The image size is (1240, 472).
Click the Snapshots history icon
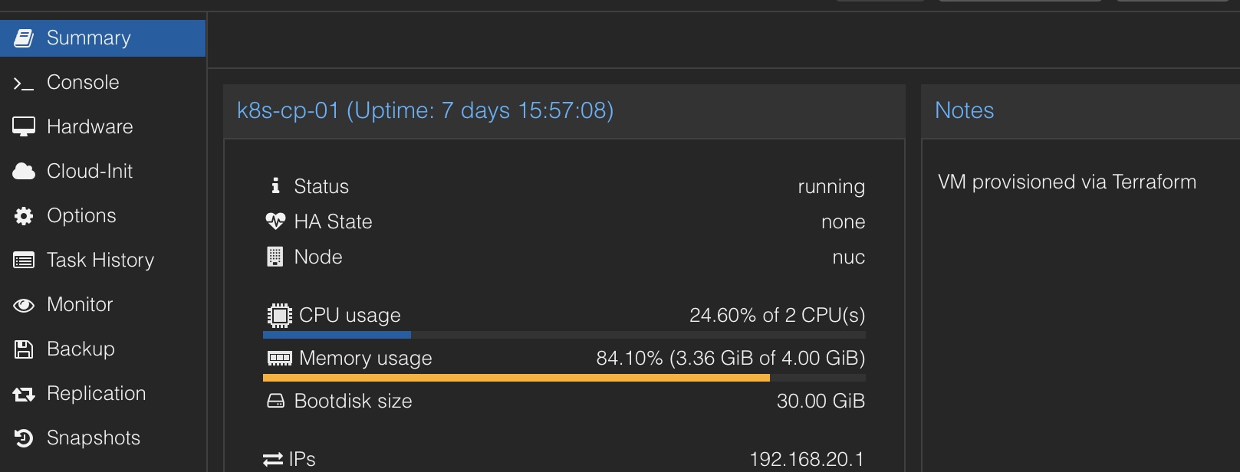(24, 438)
